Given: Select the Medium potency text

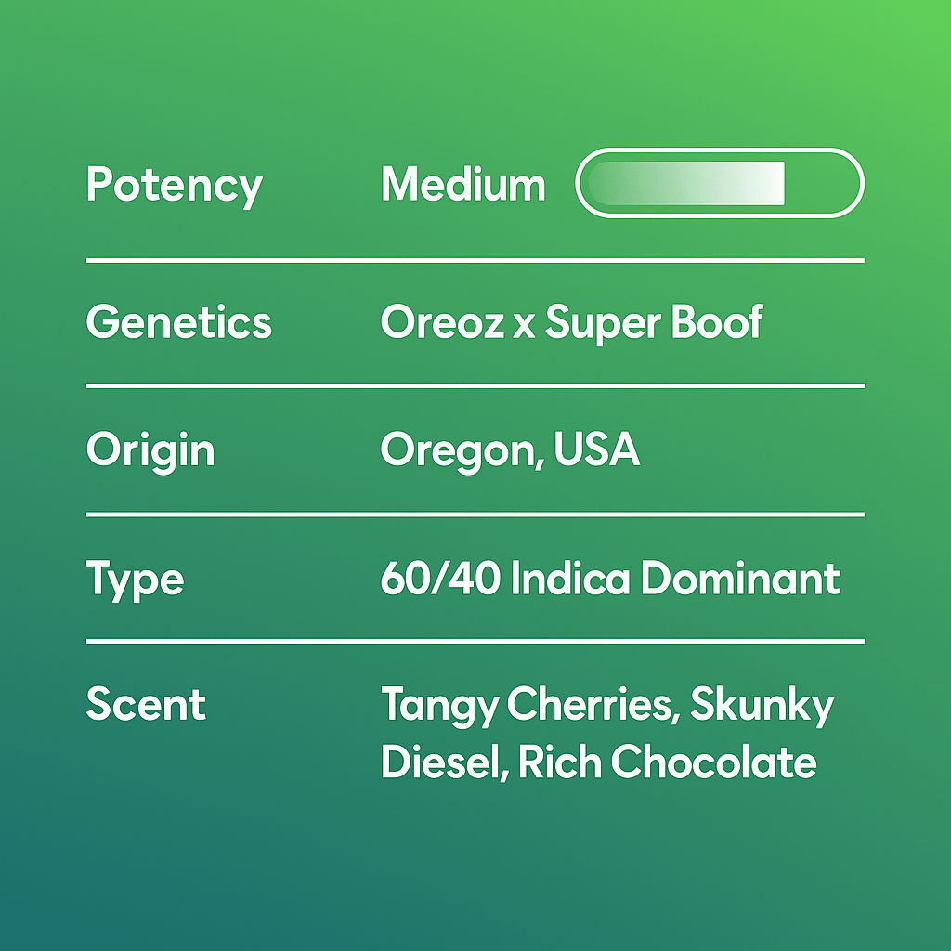Looking at the screenshot, I should coord(462,185).
